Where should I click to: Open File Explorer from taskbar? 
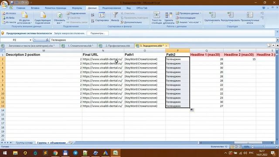(x=15, y=153)
